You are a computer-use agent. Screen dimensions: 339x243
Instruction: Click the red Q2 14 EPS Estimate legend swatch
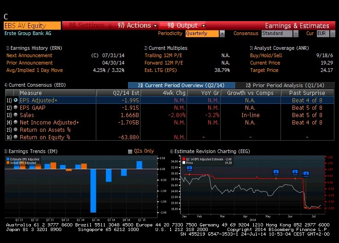(184, 159)
